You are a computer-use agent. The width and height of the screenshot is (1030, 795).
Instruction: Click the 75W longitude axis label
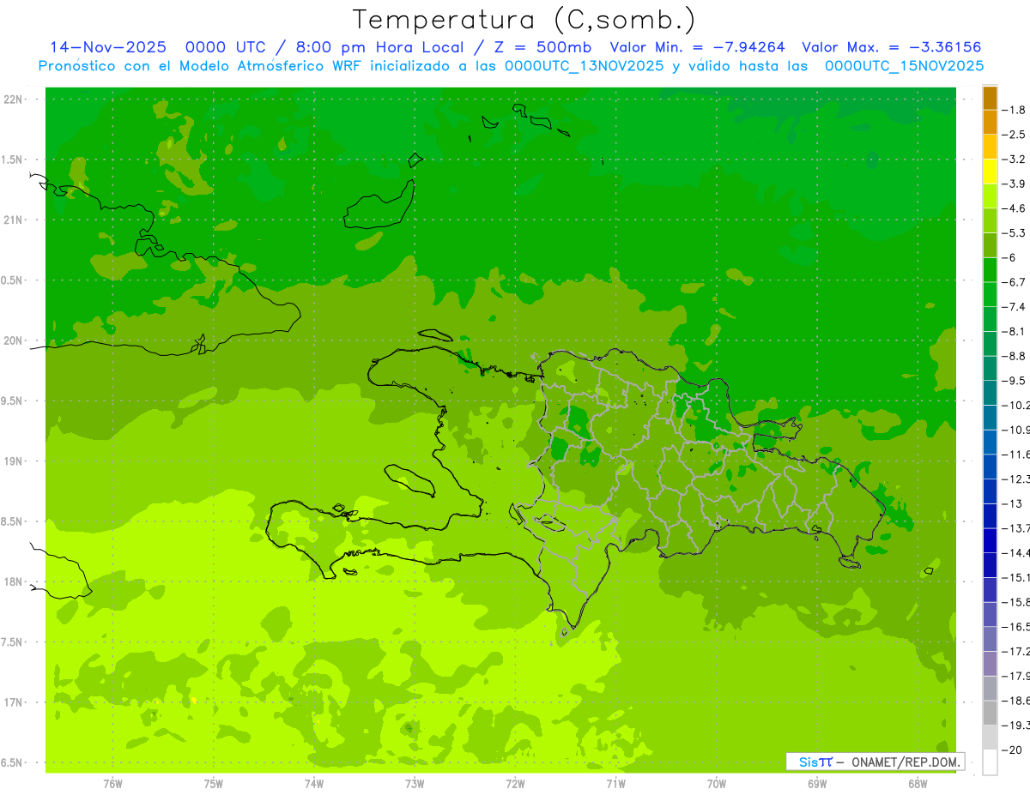pos(214,784)
